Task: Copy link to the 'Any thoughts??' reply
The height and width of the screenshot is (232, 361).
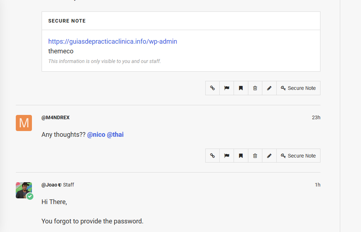Action: coord(212,156)
